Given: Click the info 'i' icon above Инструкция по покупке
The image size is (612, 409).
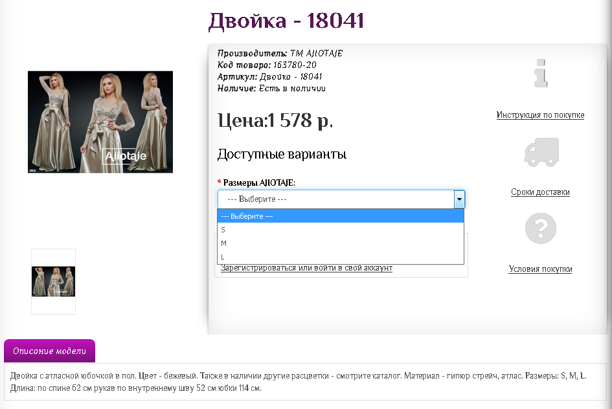Looking at the screenshot, I should click(541, 73).
